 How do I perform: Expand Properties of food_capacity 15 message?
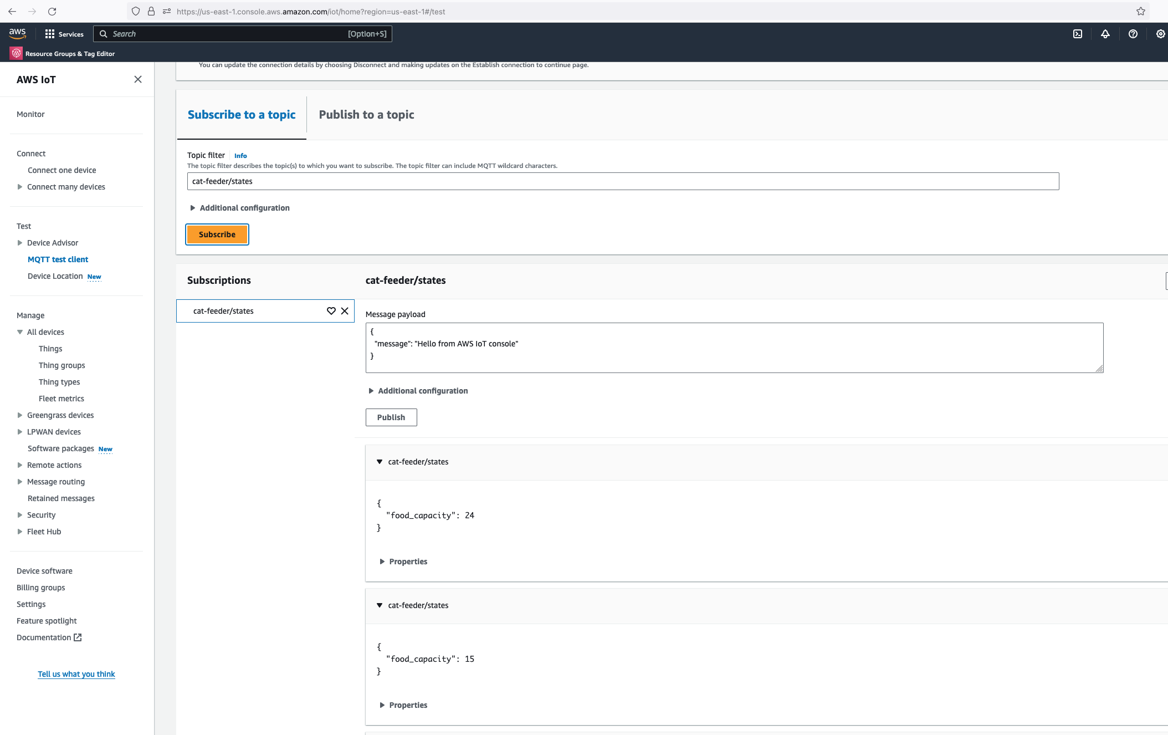click(403, 705)
